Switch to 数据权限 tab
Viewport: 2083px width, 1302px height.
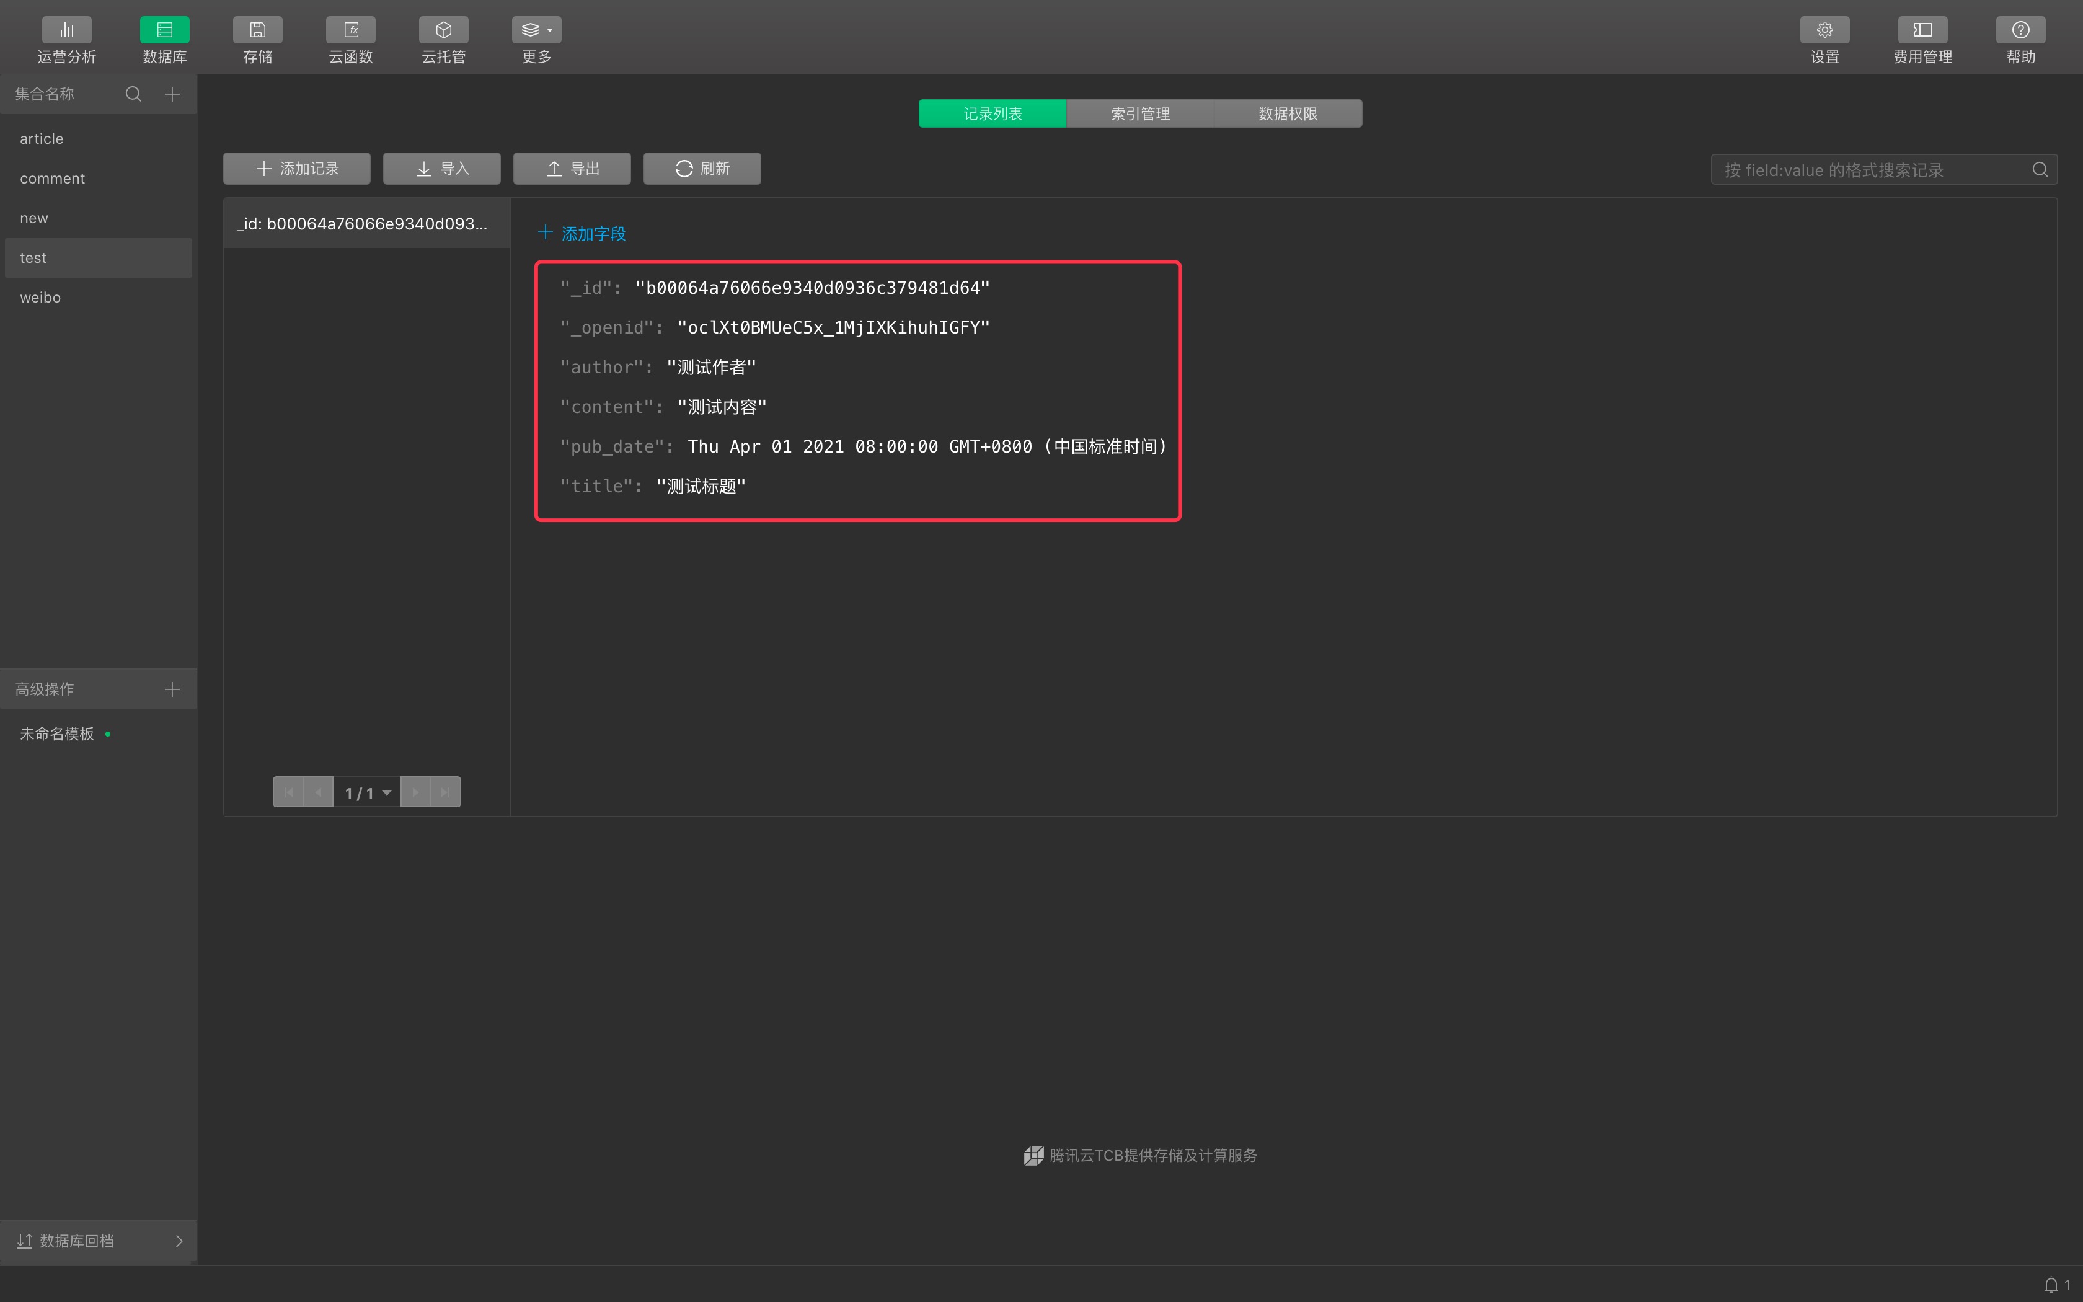pyautogui.click(x=1288, y=113)
